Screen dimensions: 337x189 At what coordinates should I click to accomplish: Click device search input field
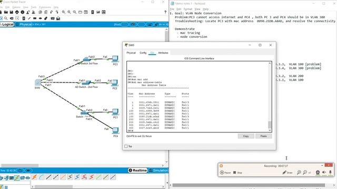(15, 183)
